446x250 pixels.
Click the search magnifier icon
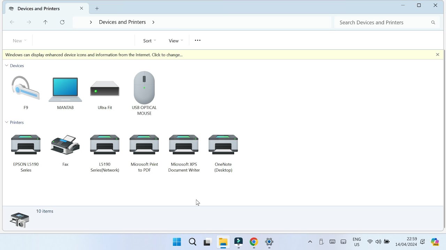tap(433, 23)
